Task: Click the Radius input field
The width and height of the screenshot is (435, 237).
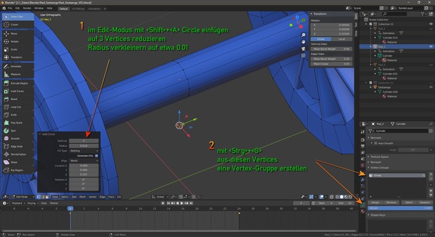Action: click(84, 145)
